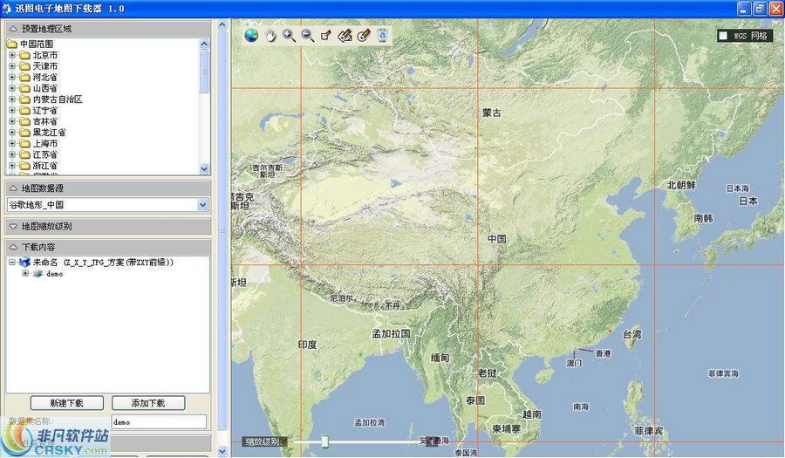Select the 上海市 tree label
Screen dimensions: 785x458
click(x=45, y=144)
